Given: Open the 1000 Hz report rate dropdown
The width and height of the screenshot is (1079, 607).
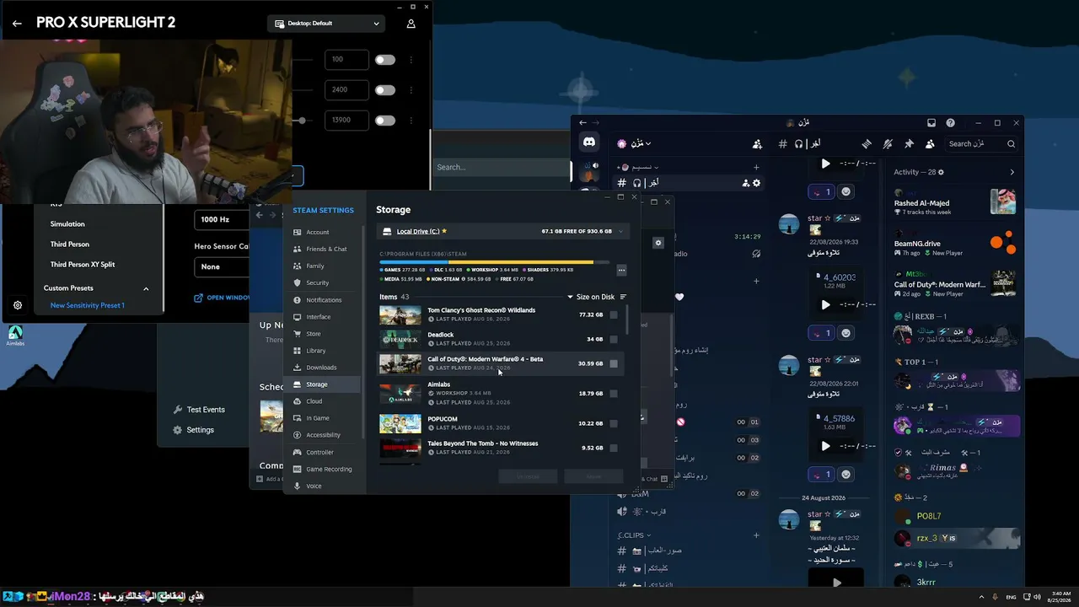Looking at the screenshot, I should tap(221, 219).
